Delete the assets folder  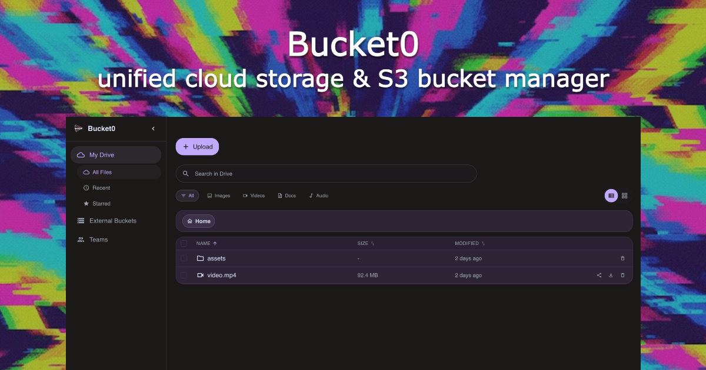[x=622, y=258]
